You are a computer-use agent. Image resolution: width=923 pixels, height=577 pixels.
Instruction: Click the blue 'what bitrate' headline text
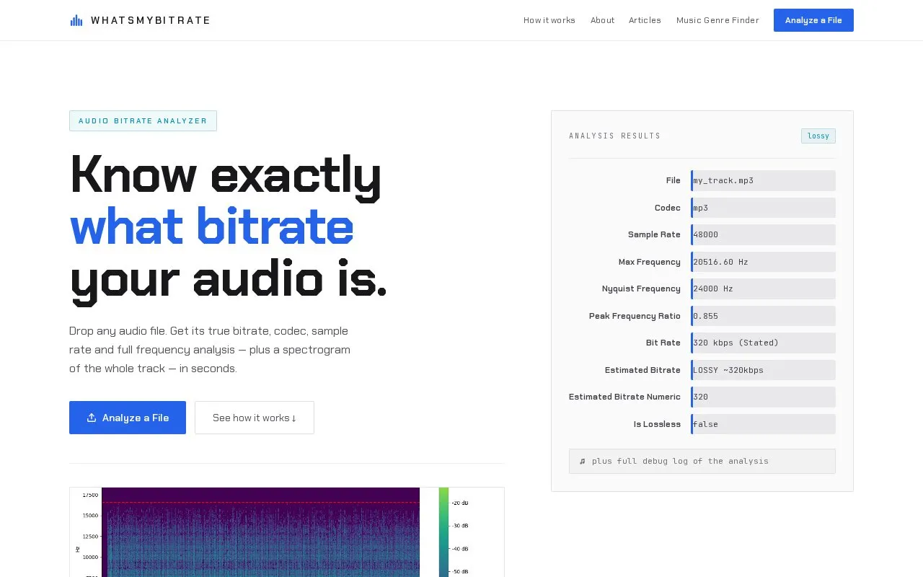[211, 226]
